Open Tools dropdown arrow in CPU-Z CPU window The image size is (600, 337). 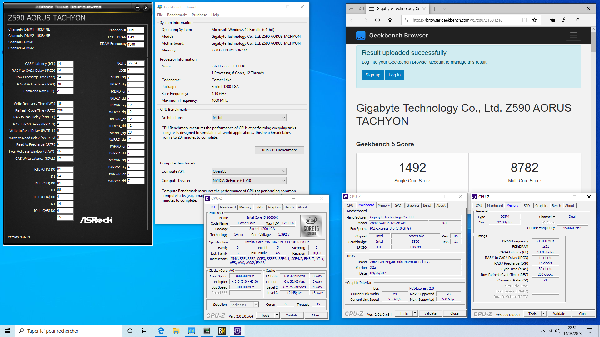[277, 315]
